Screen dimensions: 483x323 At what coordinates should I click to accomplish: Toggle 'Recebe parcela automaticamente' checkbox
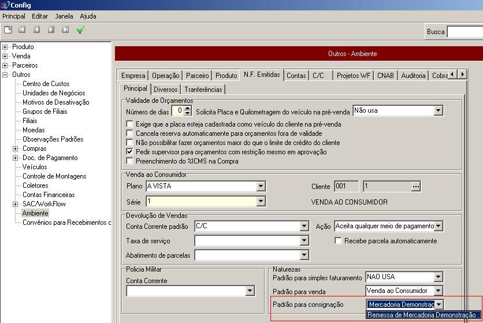pos(339,241)
